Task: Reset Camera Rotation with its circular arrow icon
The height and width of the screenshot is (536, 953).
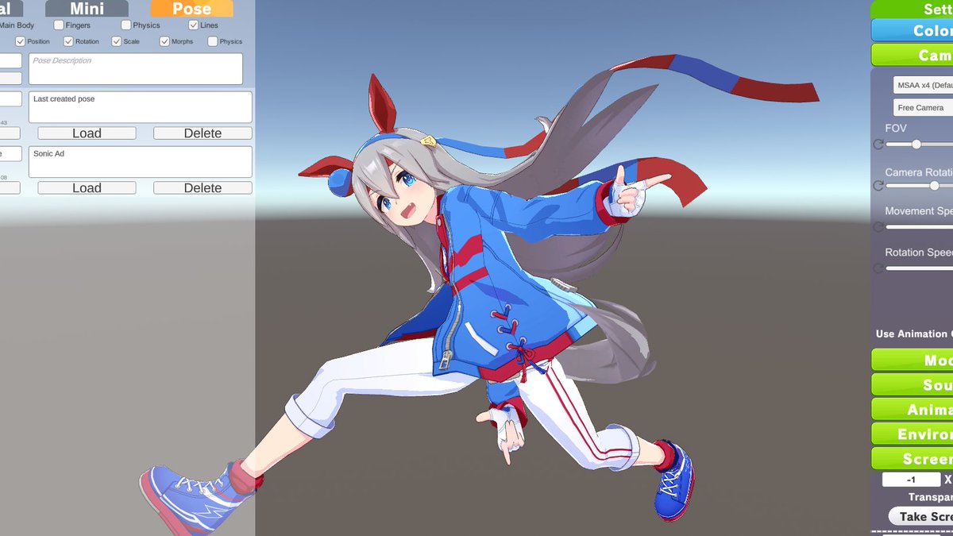Action: [x=878, y=186]
